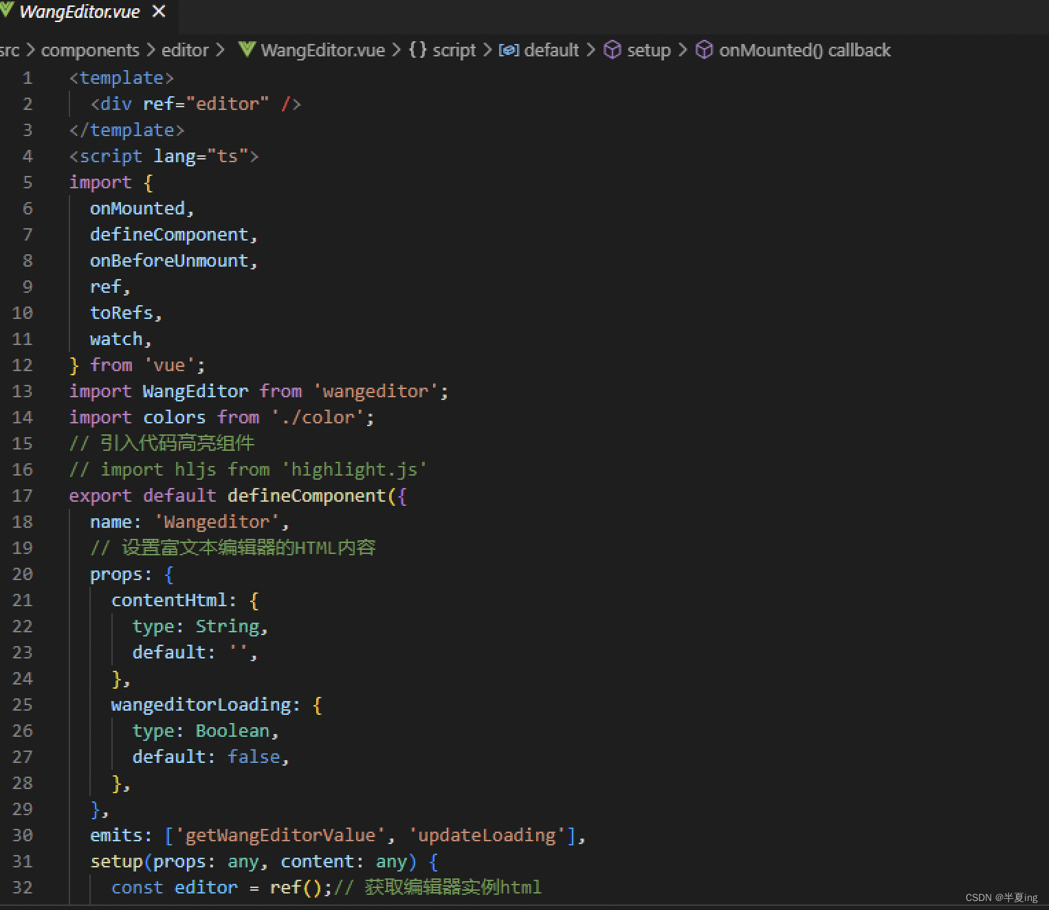Expand breadcrumb chevron after 'components'

tap(151, 50)
